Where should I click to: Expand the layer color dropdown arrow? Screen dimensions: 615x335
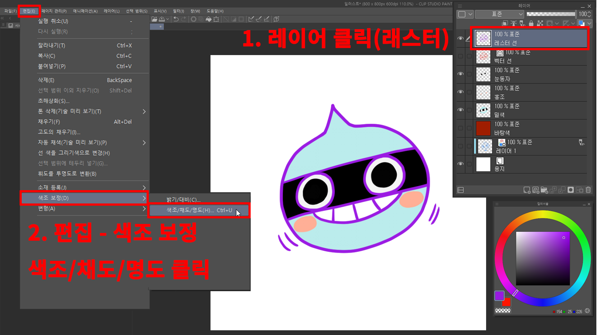point(589,23)
